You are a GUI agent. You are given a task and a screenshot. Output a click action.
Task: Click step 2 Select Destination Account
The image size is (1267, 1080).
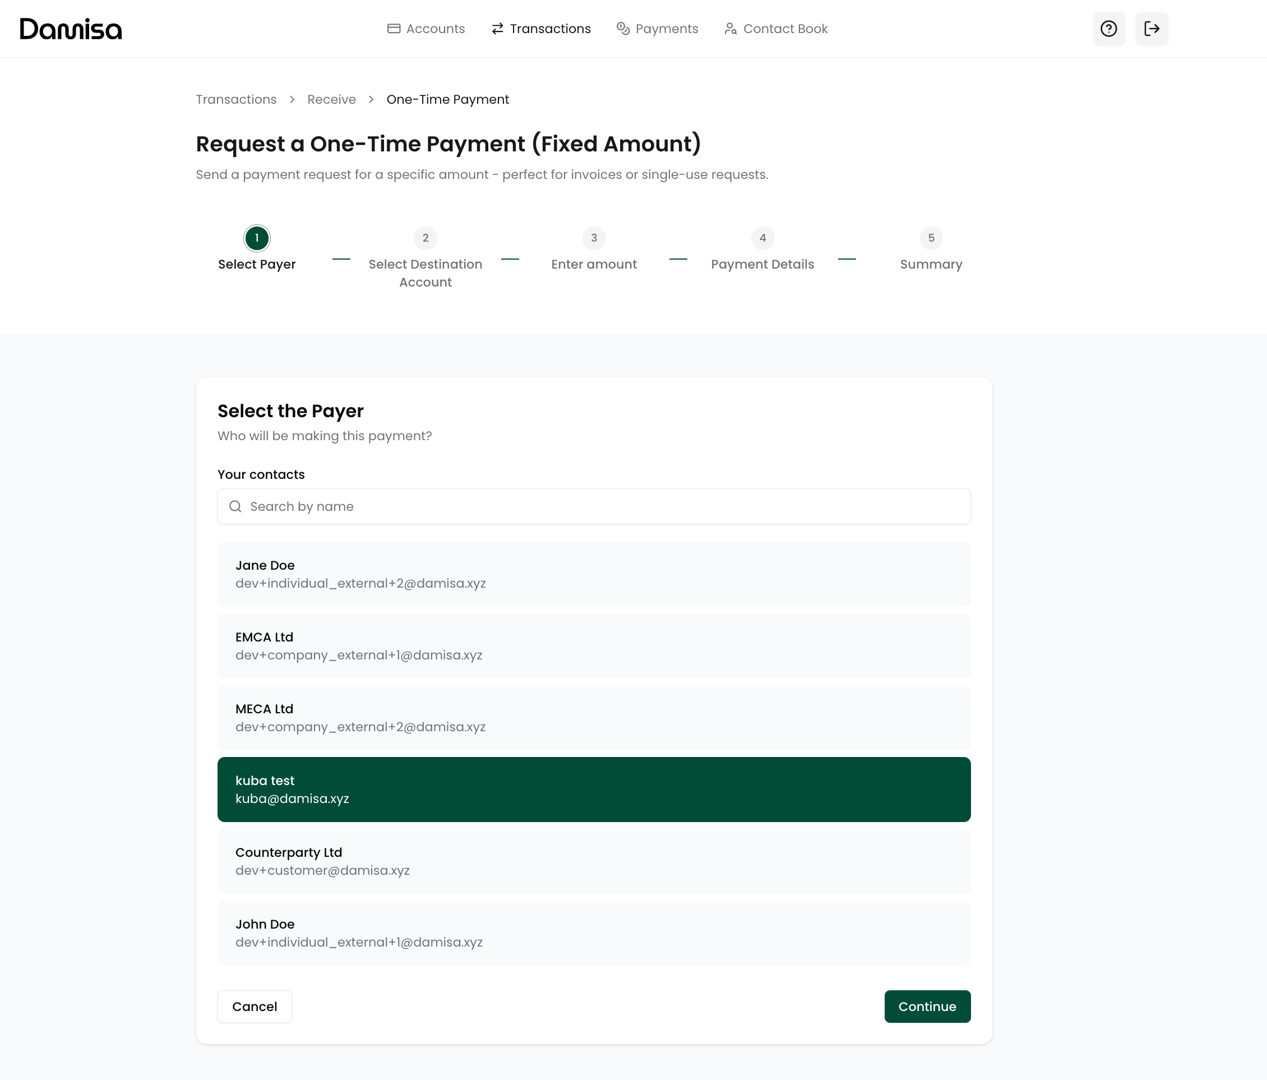426,238
